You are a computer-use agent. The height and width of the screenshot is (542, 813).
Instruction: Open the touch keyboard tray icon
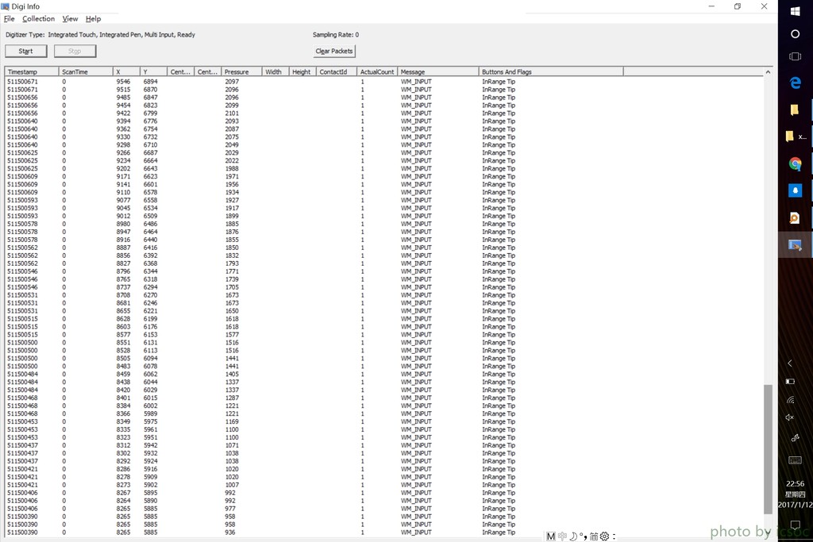click(x=795, y=460)
